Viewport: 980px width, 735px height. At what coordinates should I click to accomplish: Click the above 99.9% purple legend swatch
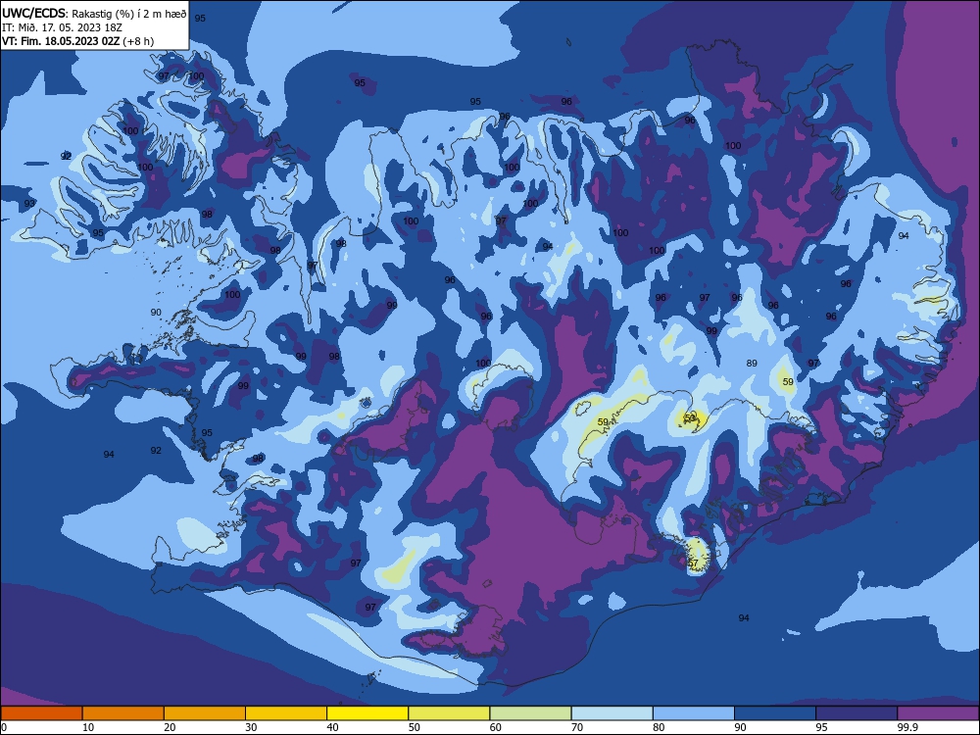click(x=938, y=713)
